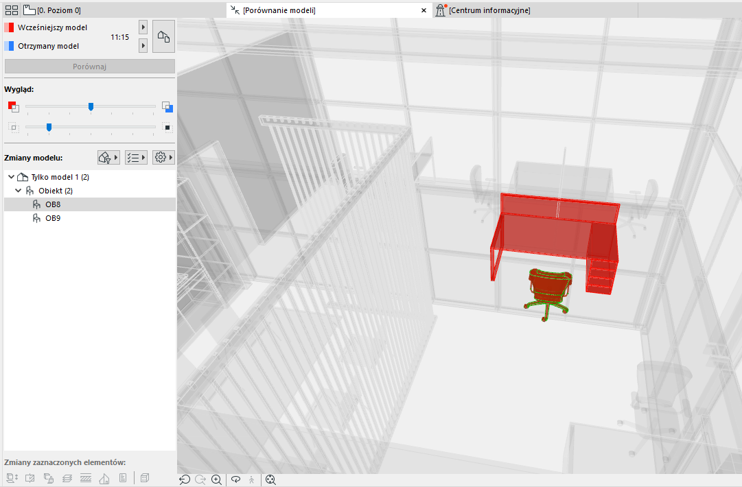Screen dimensions: 742x487
Task: Click the previous view navigation icon
Action: click(185, 480)
